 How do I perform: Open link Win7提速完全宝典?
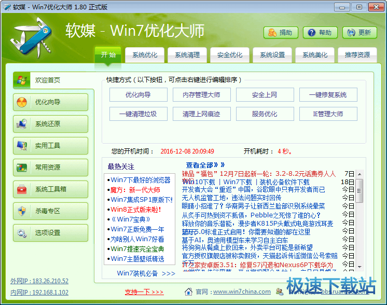137,249
